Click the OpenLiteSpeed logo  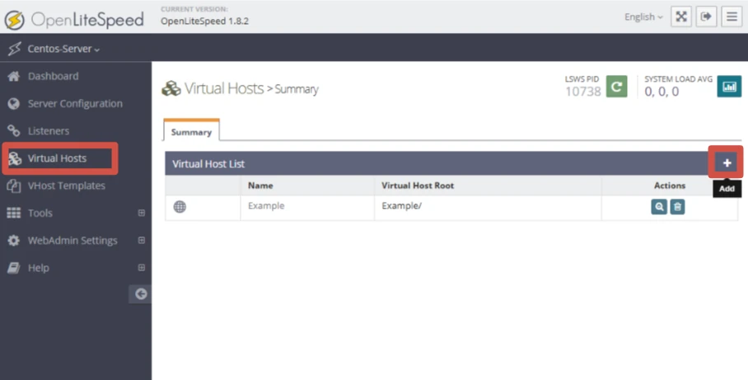point(74,20)
